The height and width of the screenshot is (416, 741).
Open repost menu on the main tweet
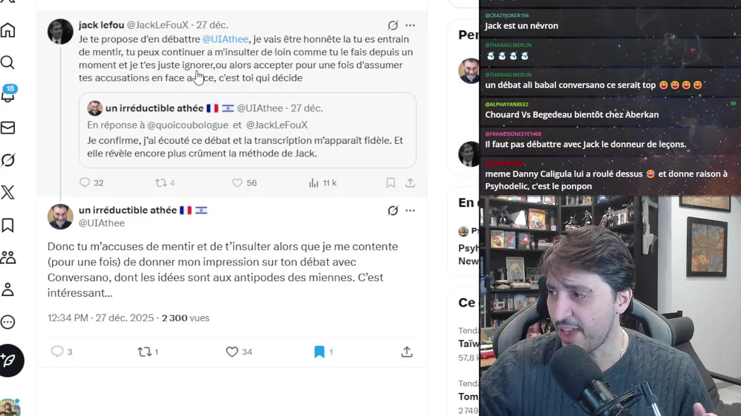click(x=144, y=352)
